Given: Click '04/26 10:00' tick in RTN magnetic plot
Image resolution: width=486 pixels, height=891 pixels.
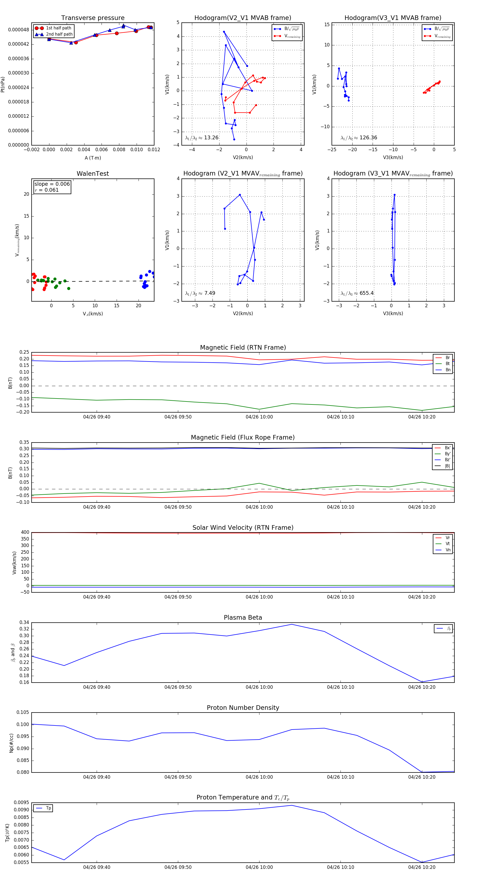Looking at the screenshot, I should coord(259,417).
